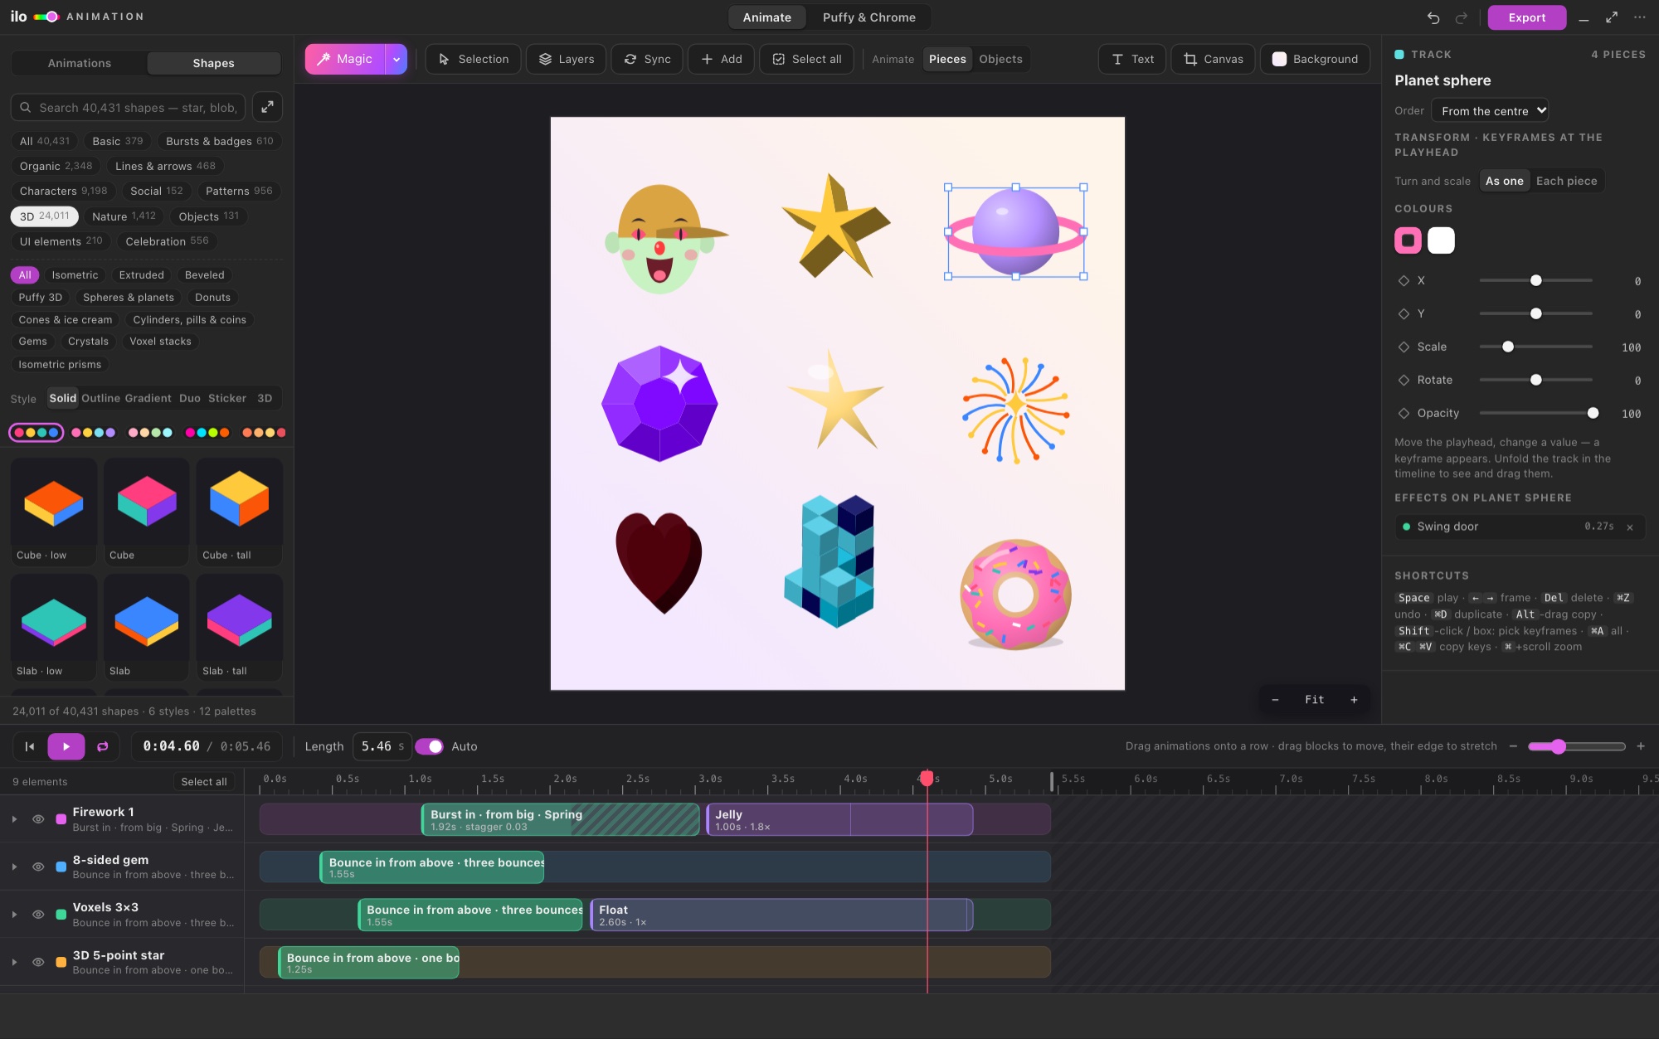The width and height of the screenshot is (1659, 1039).
Task: Open the three-dots more menu
Action: tap(1640, 17)
